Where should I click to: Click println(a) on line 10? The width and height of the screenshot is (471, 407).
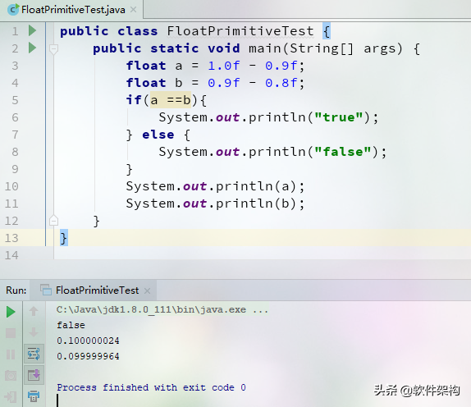(256, 186)
